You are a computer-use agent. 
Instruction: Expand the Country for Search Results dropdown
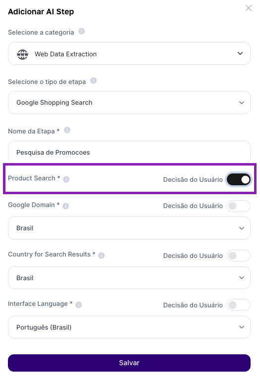(x=129, y=278)
